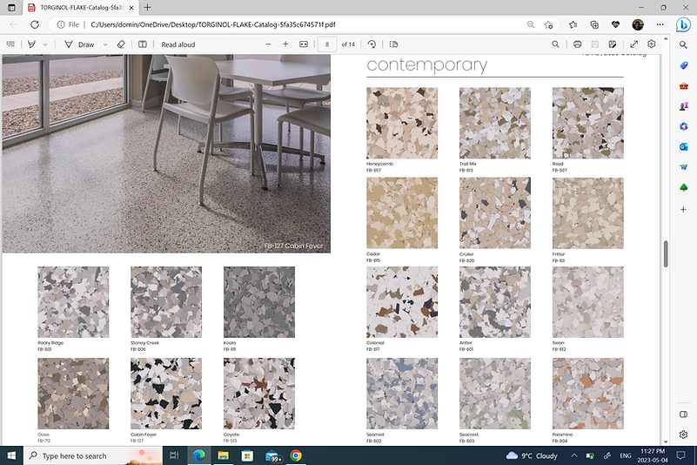The height and width of the screenshot is (465, 697).
Task: Show hidden system tray icons
Action: click(574, 455)
